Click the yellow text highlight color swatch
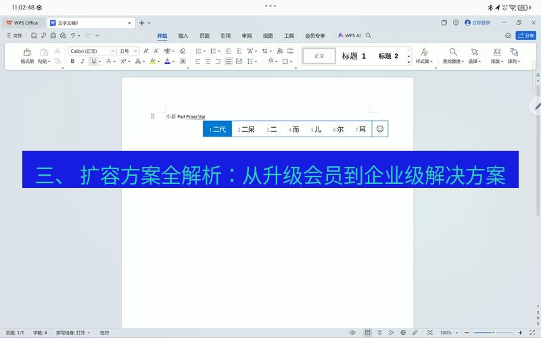 pos(153,62)
